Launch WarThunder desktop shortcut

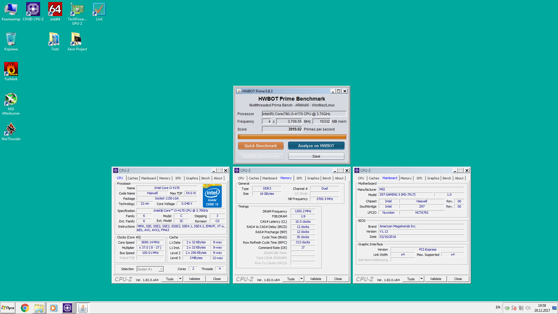tap(11, 132)
